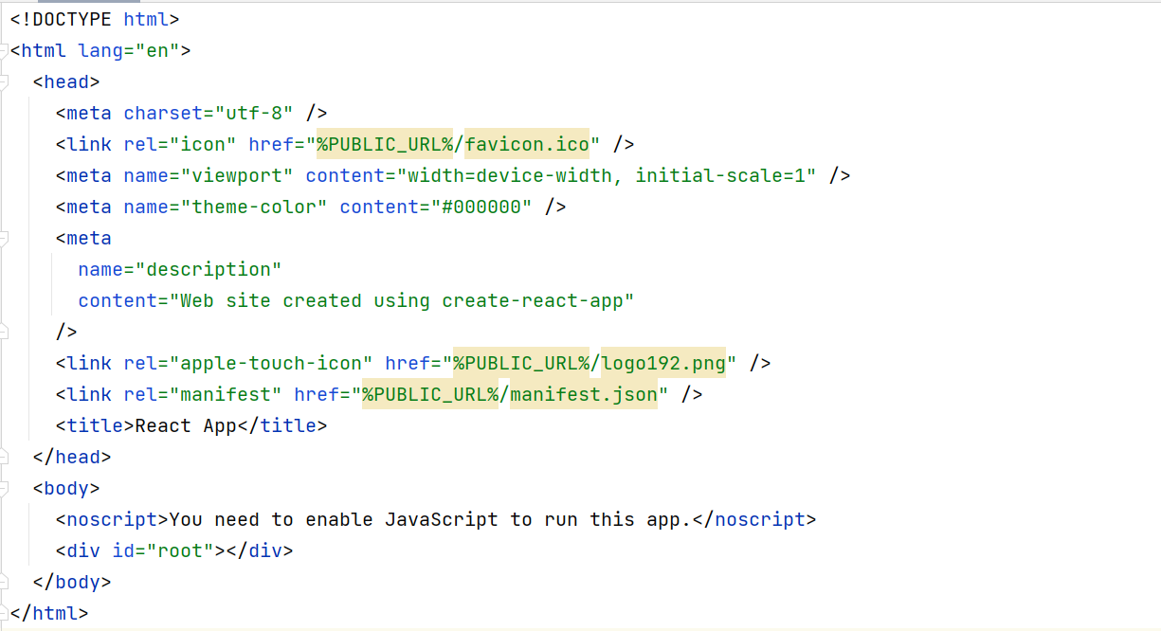Click fold end marker at closing html tag
This screenshot has width=1161, height=631.
pyautogui.click(x=5, y=613)
